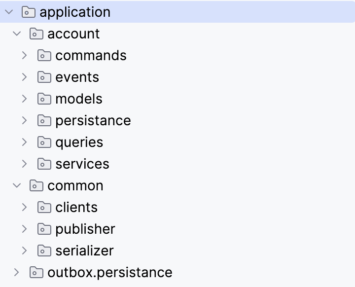This screenshot has height=287, width=355.
Task: Click the application package folder icon
Action: [x=29, y=12]
